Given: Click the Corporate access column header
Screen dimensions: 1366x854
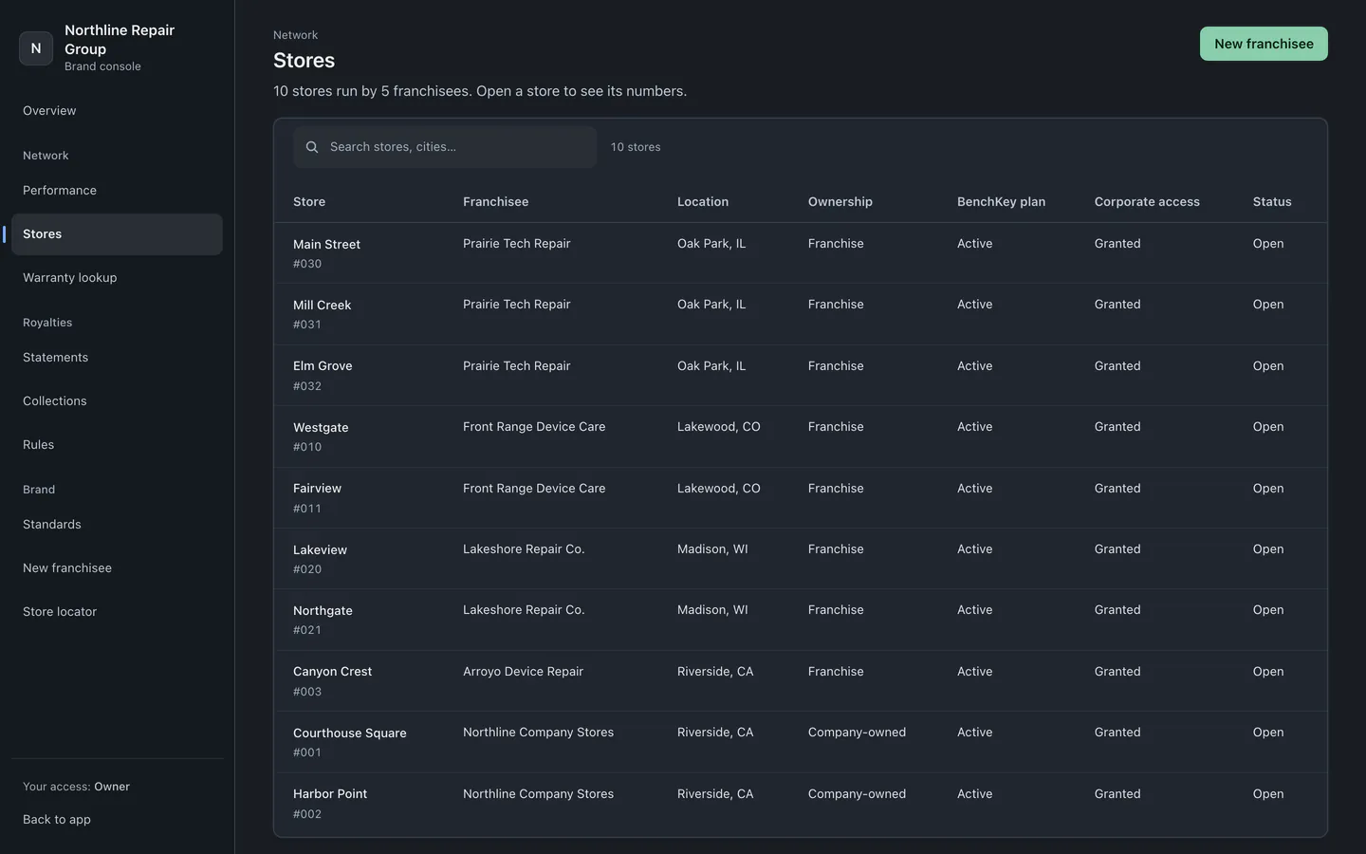Looking at the screenshot, I should pos(1147,202).
